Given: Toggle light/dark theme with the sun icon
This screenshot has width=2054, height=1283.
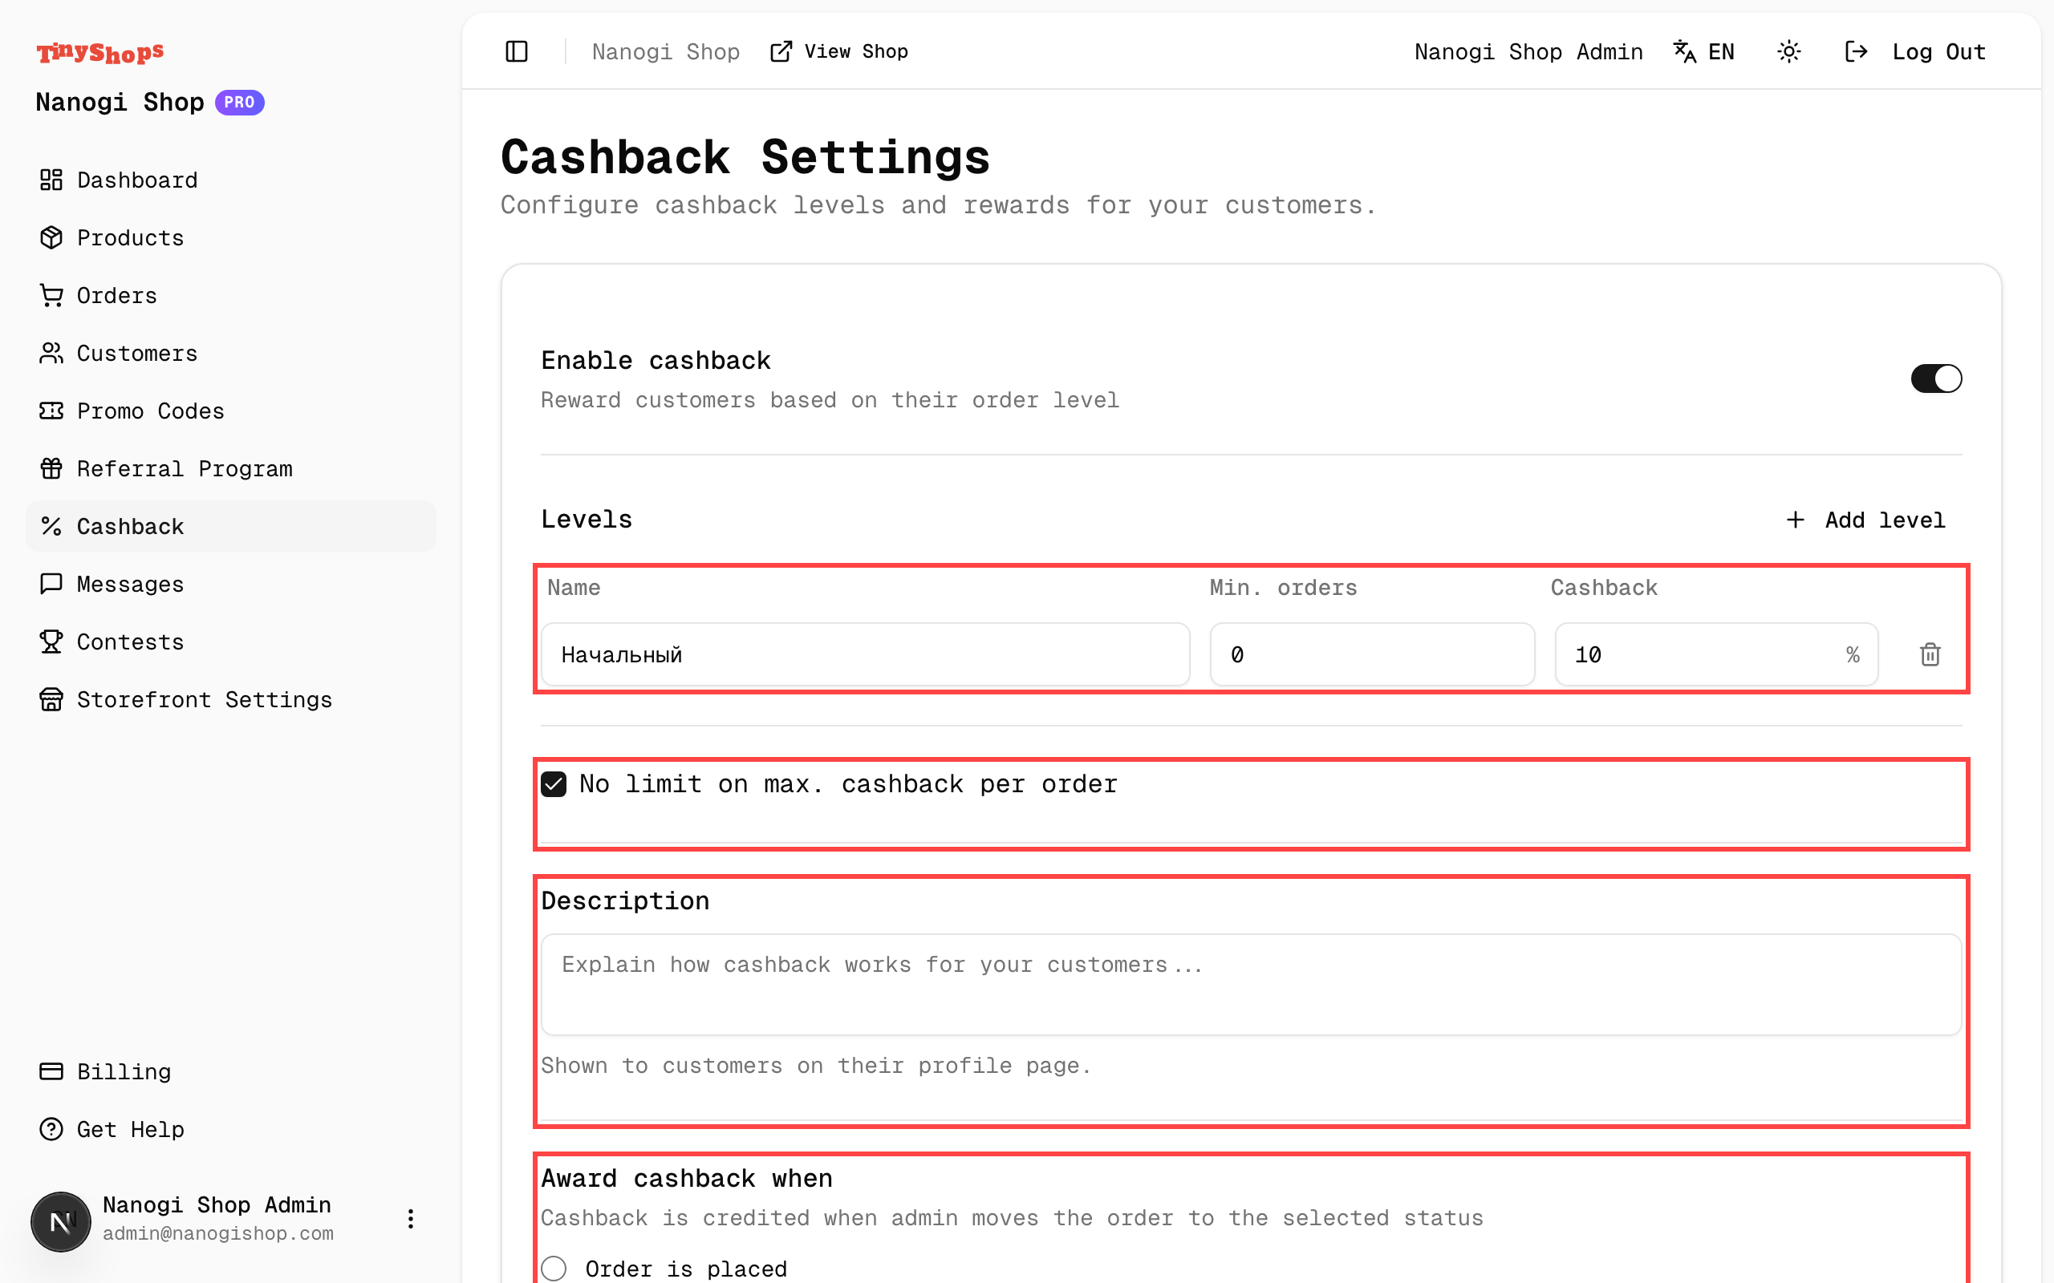Looking at the screenshot, I should click(1789, 52).
